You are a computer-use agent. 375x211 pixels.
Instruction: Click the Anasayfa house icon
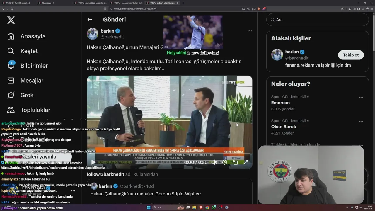11,36
